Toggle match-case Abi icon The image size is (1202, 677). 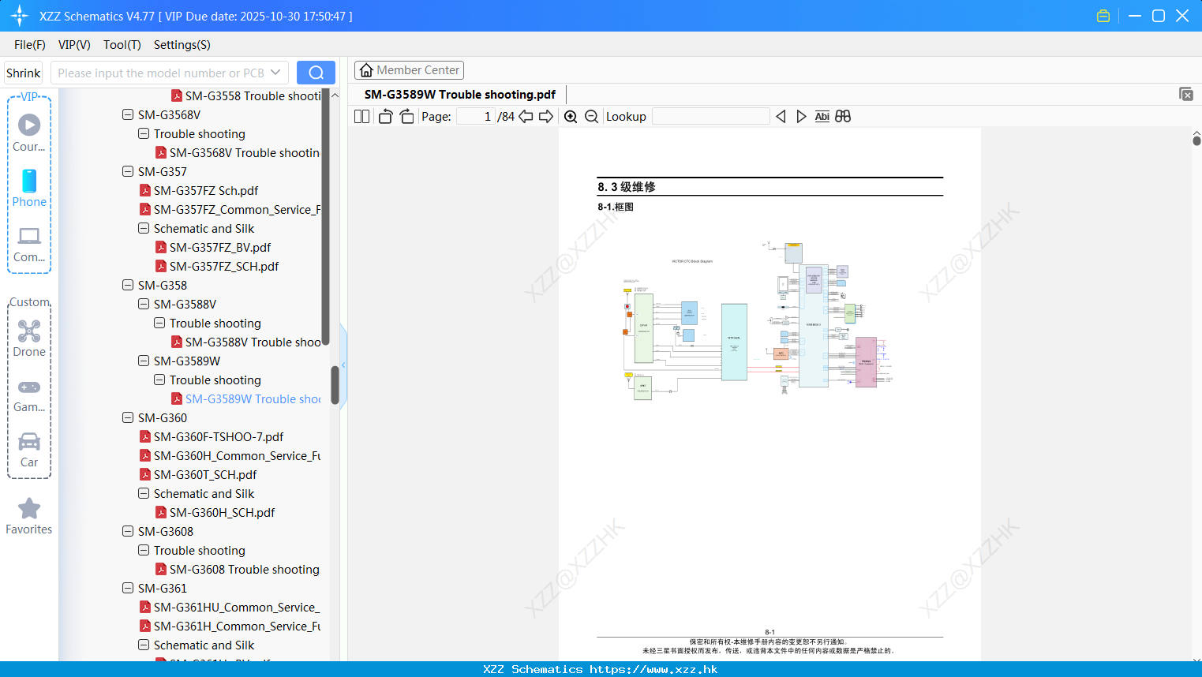click(822, 117)
